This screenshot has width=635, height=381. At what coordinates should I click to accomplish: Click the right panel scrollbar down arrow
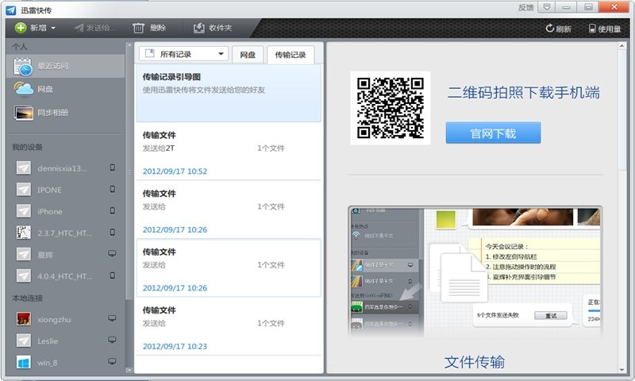tap(622, 370)
